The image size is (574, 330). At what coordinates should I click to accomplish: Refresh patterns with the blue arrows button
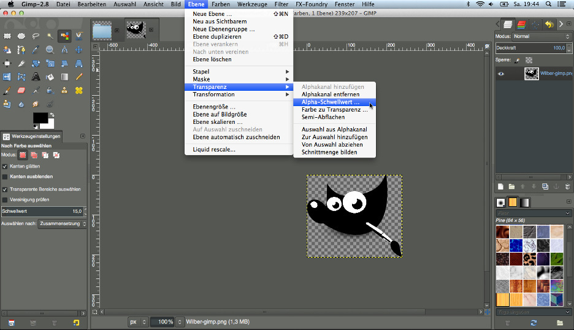pos(534,323)
